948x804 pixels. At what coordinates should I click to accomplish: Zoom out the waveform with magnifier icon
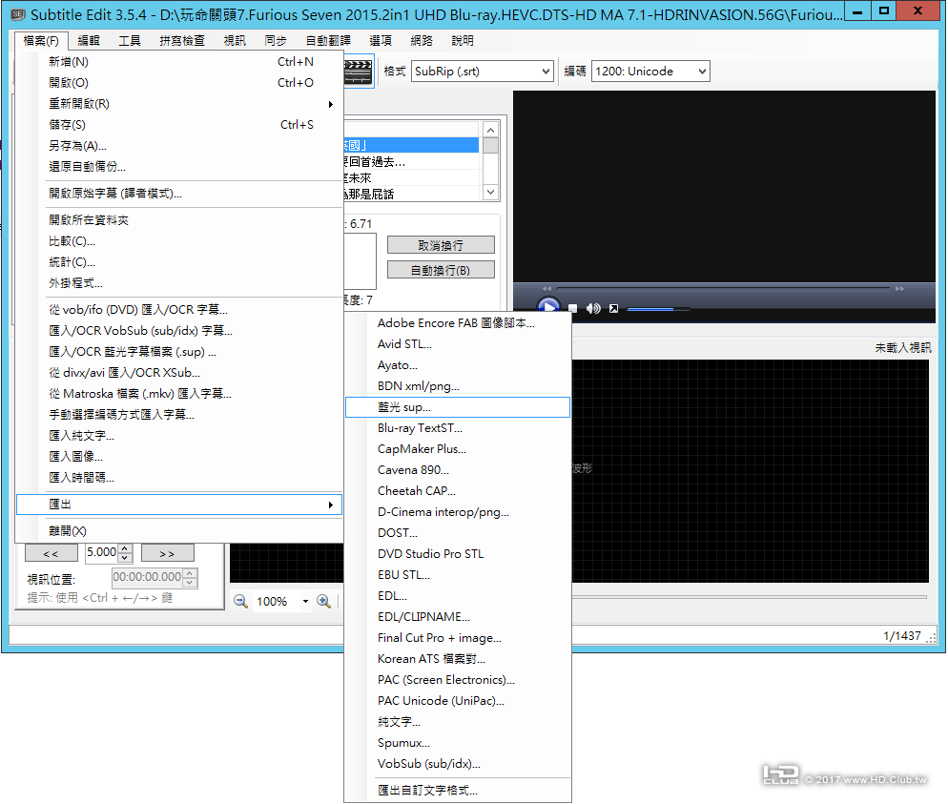point(240,602)
